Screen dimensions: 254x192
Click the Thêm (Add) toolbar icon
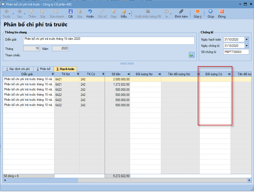32,13
